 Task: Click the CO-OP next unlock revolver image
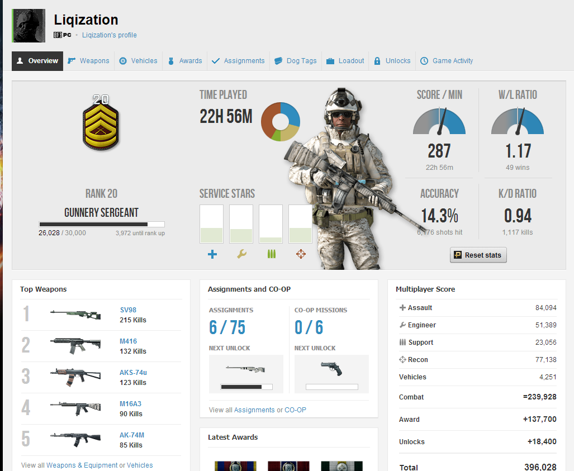click(x=331, y=369)
